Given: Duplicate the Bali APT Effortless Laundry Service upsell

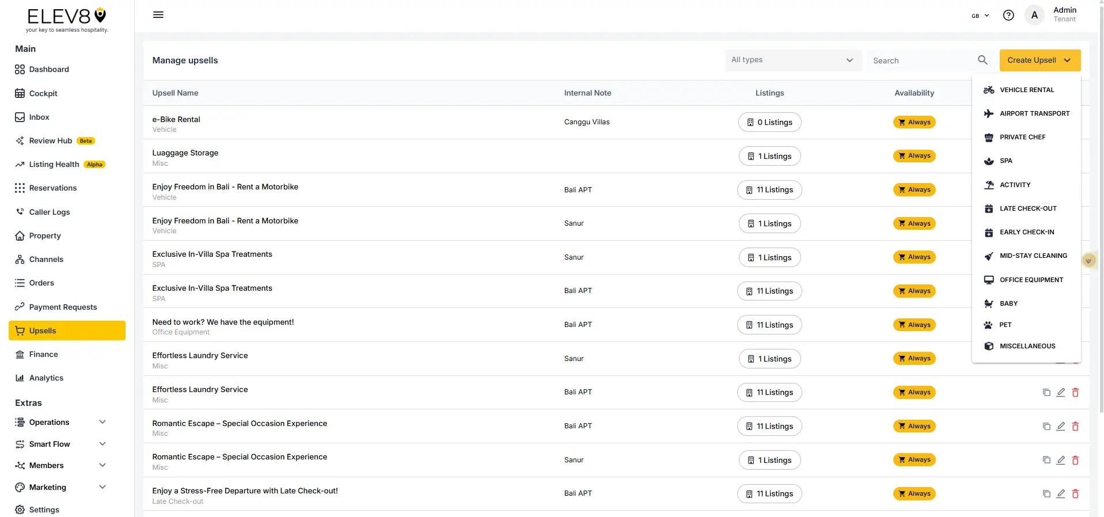Looking at the screenshot, I should (1046, 393).
